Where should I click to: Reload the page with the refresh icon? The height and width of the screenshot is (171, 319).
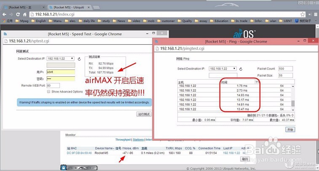click(x=18, y=14)
